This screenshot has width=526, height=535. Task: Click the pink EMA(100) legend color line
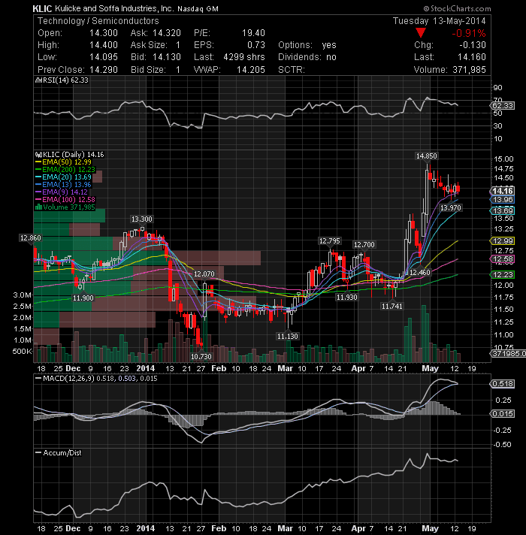pos(38,200)
